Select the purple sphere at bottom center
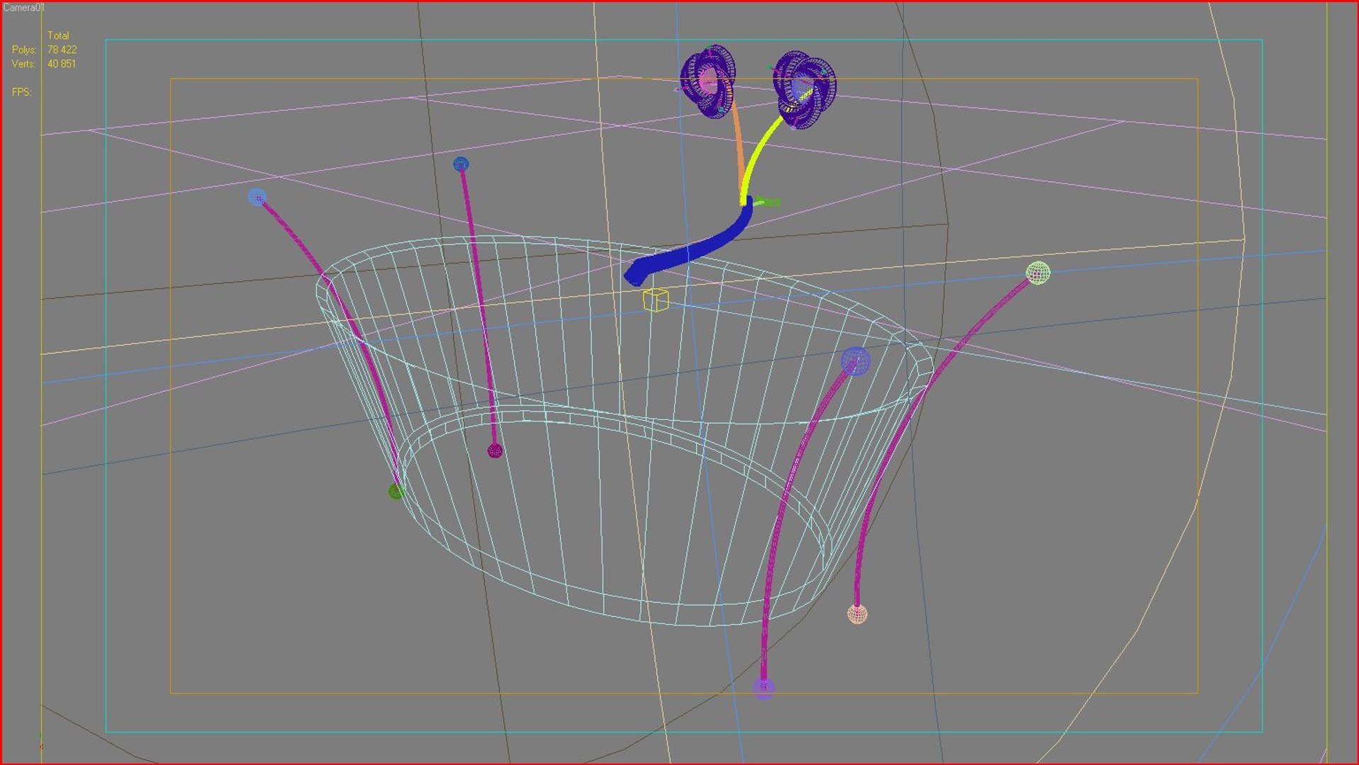Screen dimensions: 1359x765 coord(764,687)
